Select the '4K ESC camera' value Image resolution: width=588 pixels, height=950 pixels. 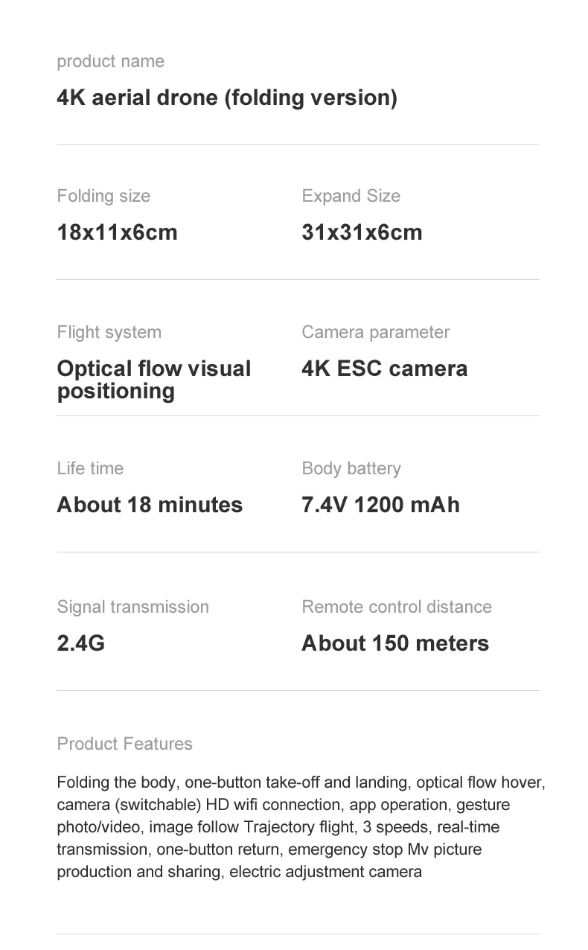(x=384, y=369)
